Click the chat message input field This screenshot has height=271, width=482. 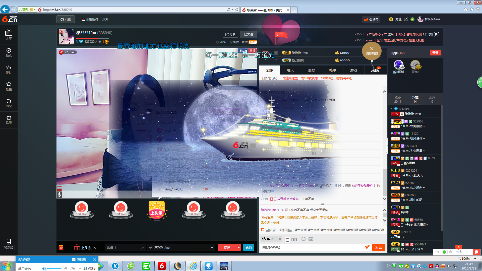(311, 247)
